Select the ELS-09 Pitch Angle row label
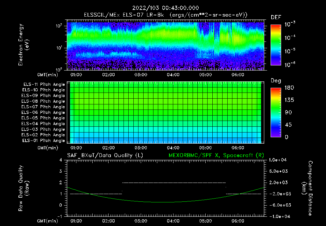Viewport: 326px width, 226px height. [x=43, y=96]
